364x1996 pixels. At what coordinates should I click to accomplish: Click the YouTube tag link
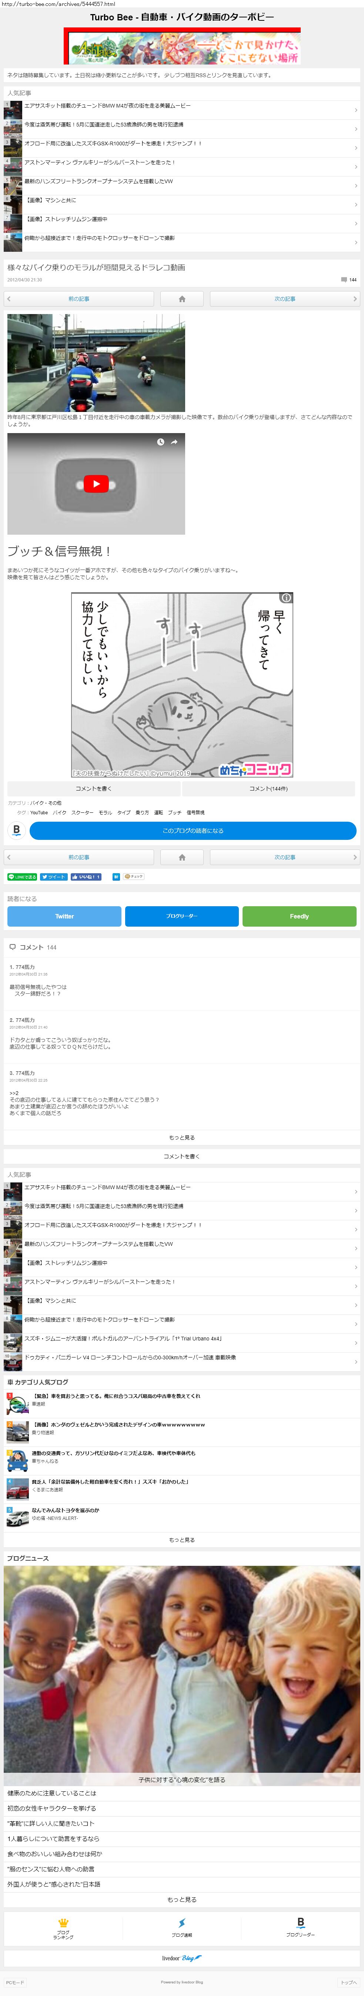(x=39, y=813)
